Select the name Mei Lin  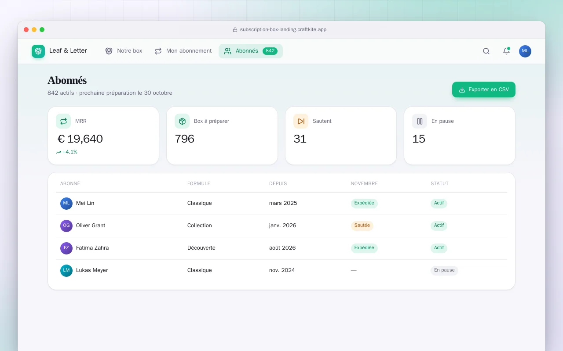coord(85,203)
